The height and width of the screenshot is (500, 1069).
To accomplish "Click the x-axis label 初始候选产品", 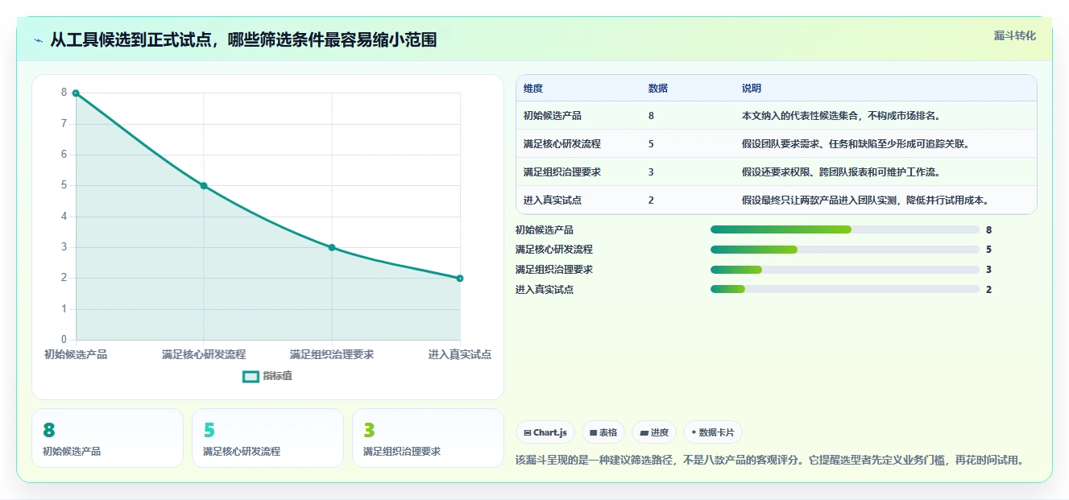I will 76,354.
